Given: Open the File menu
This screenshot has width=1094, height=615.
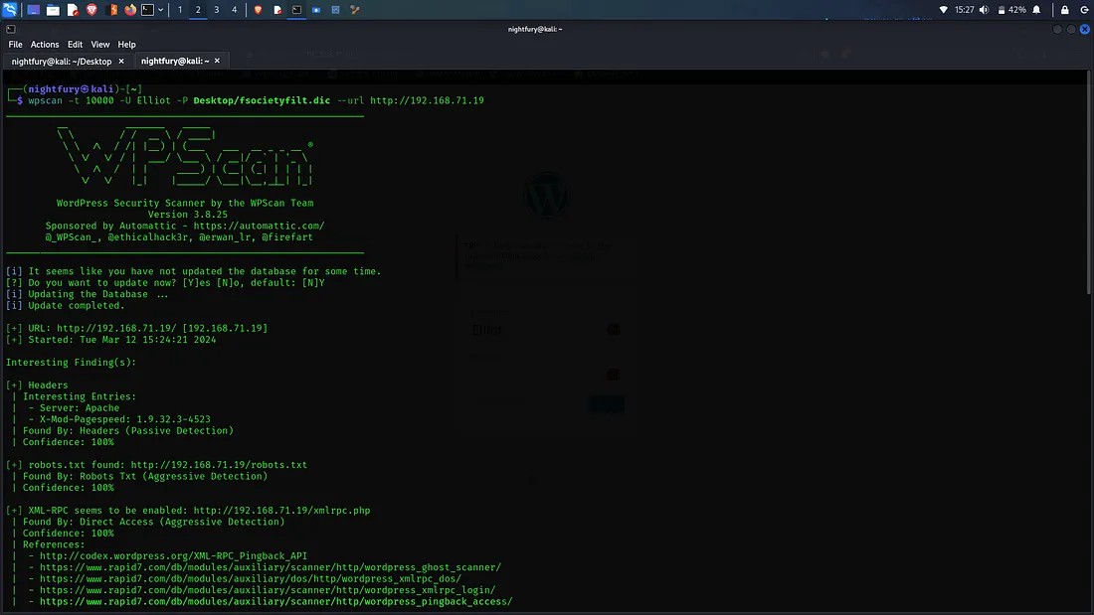Looking at the screenshot, I should tap(15, 45).
